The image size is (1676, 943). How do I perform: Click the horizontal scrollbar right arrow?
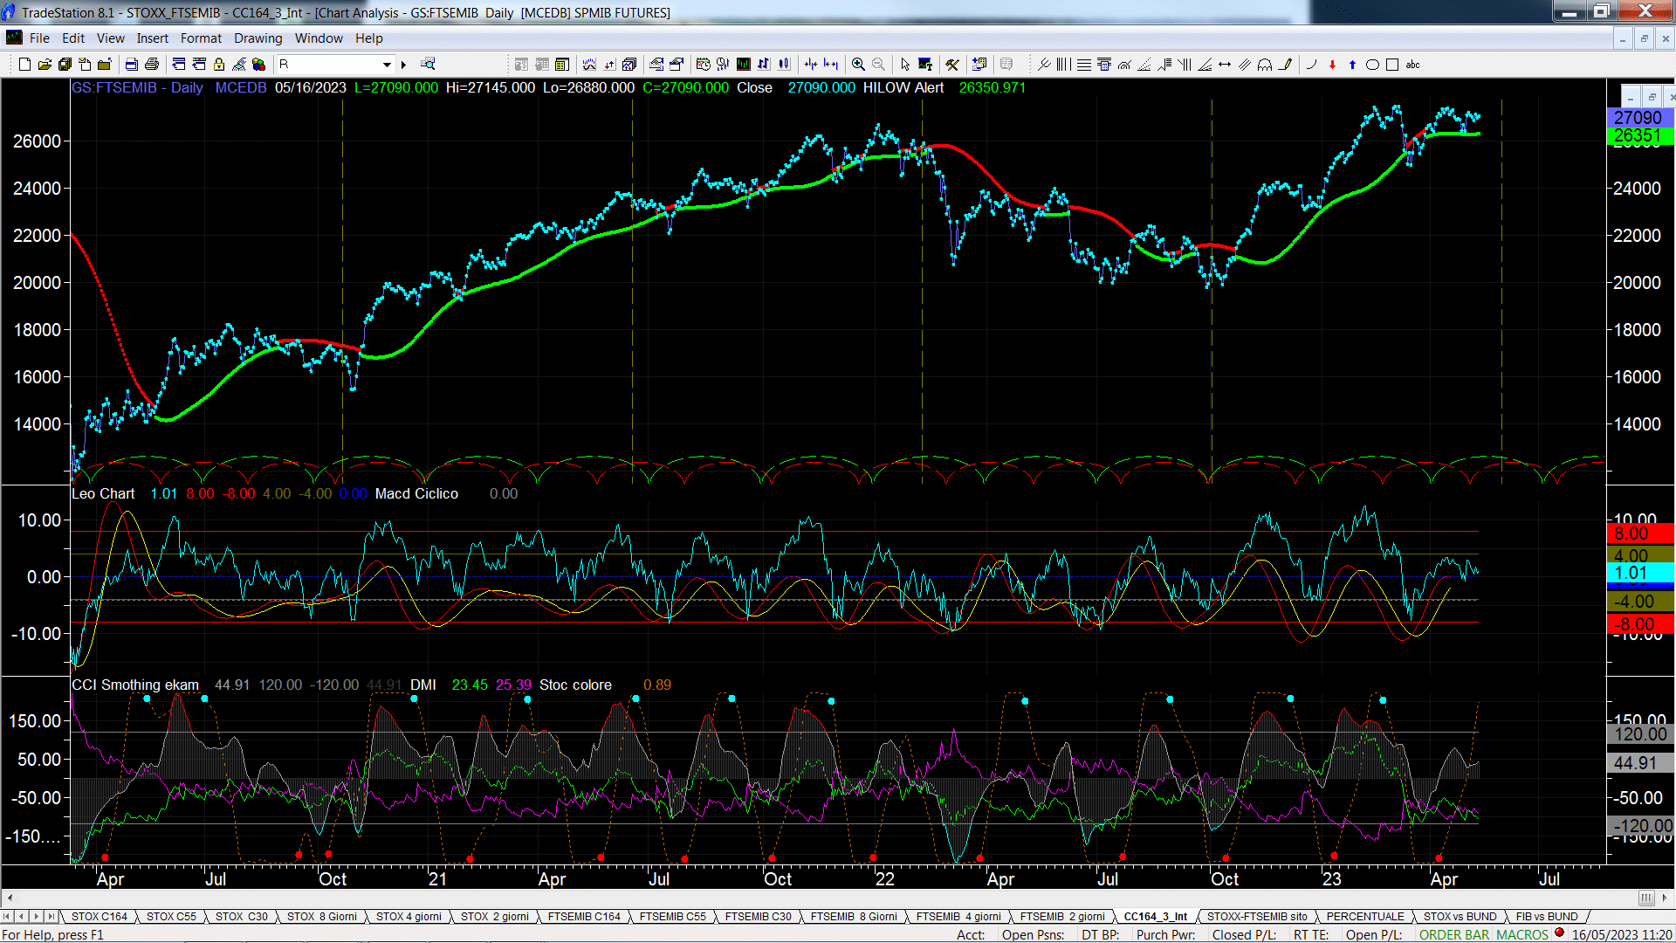[1666, 898]
